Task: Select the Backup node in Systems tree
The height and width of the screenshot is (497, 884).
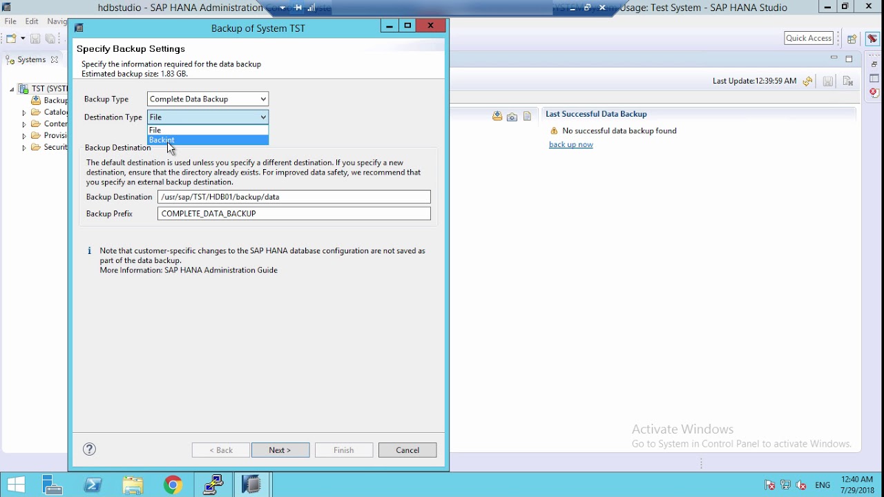Action: coord(55,100)
